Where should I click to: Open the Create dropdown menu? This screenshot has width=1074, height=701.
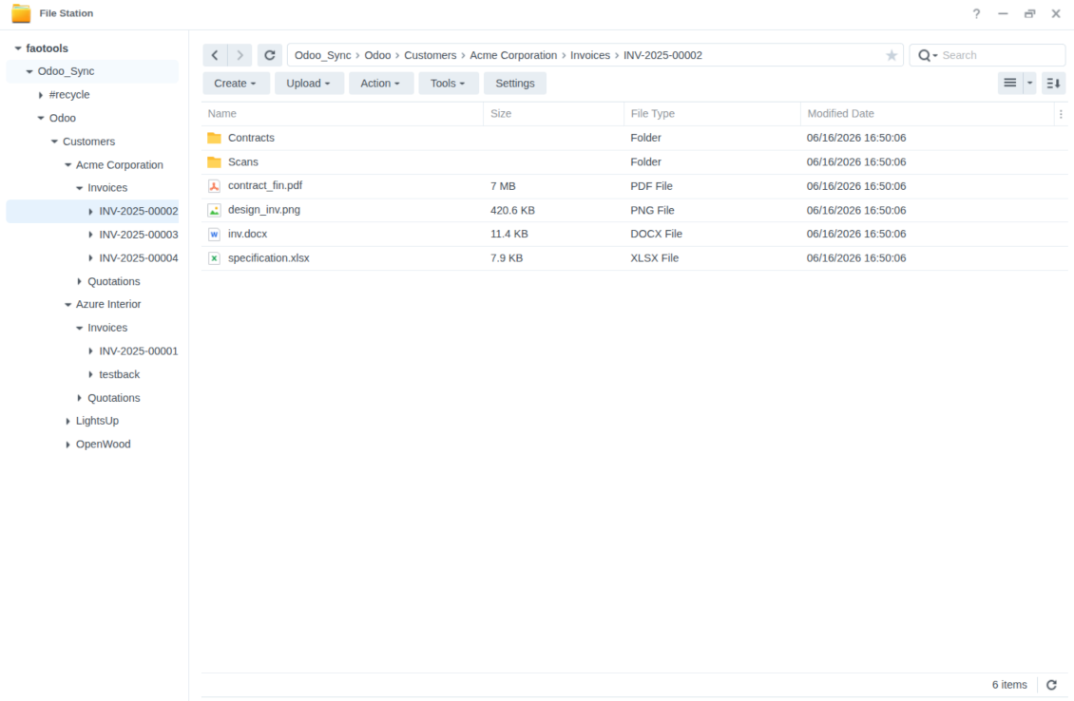coord(236,84)
